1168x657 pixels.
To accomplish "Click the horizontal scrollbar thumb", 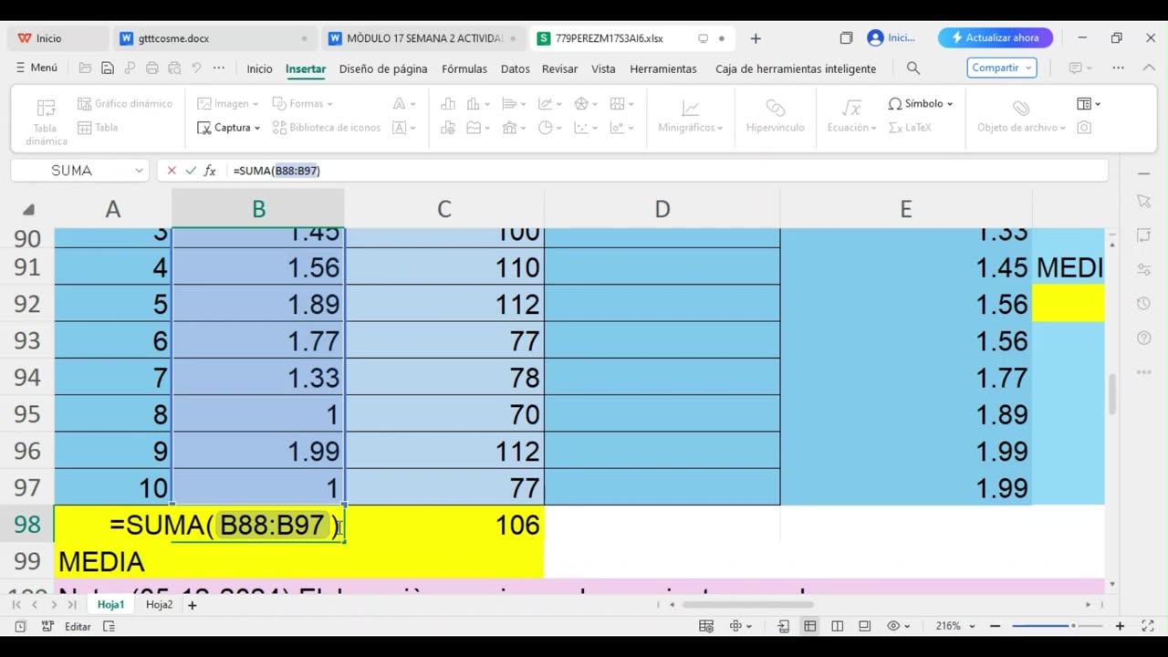I will point(746,605).
